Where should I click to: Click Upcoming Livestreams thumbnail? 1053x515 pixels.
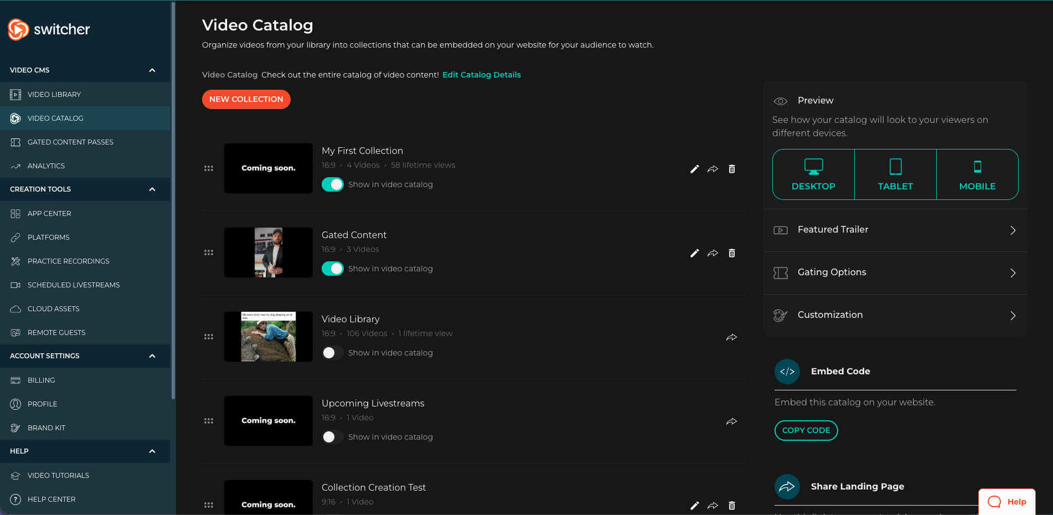(x=269, y=421)
